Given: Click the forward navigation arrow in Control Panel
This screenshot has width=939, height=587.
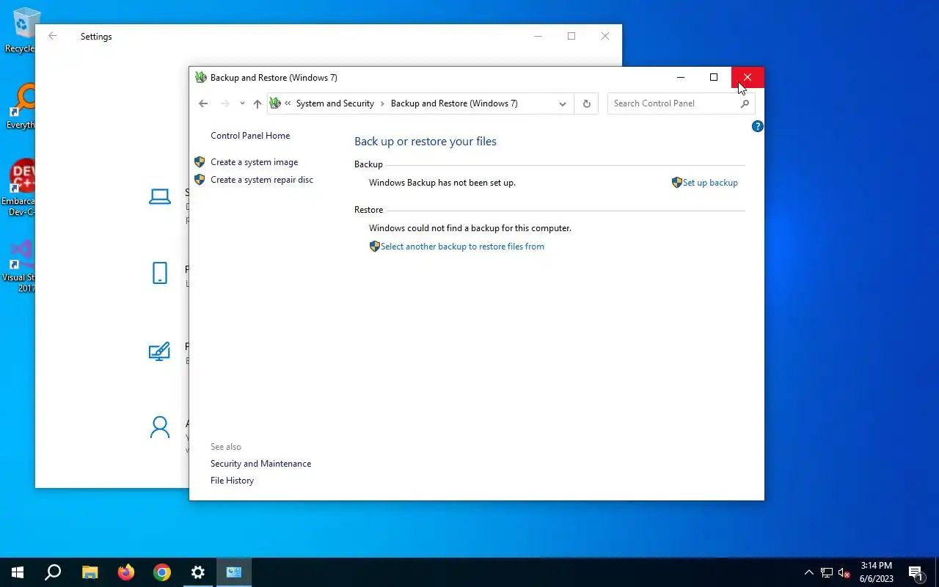Looking at the screenshot, I should click(225, 103).
